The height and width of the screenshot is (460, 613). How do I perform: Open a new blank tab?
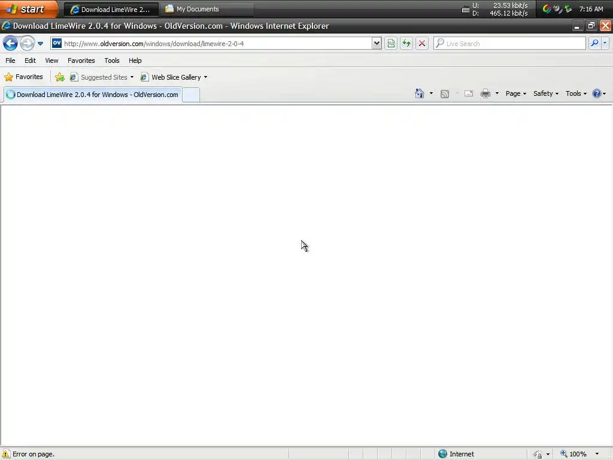pos(191,95)
